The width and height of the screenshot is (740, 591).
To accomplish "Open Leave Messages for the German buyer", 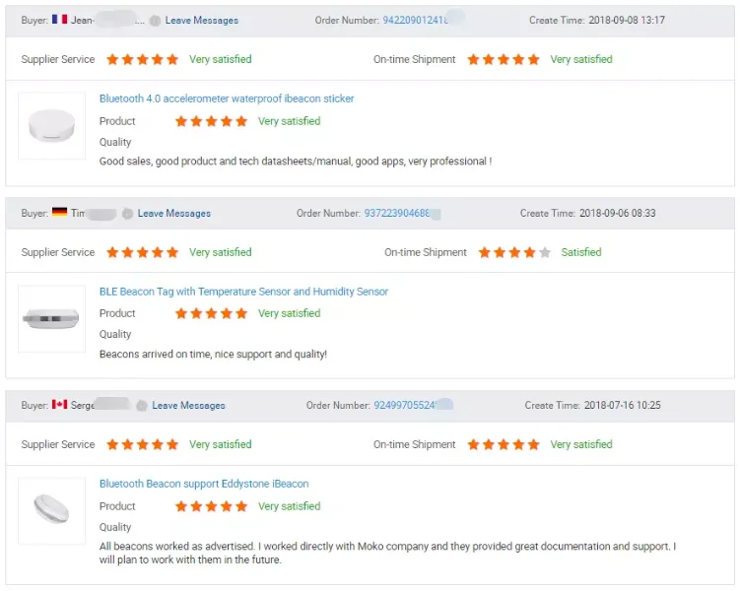I will (173, 214).
